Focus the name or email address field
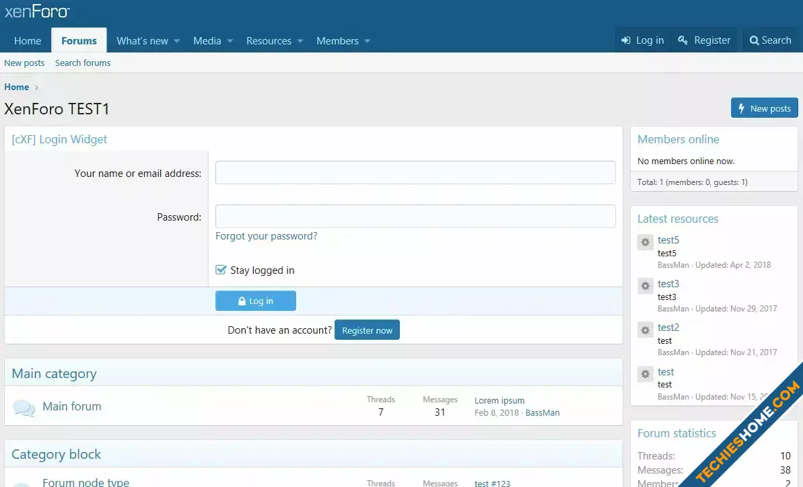 415,172
